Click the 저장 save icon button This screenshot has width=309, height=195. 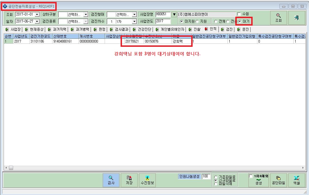point(129,180)
